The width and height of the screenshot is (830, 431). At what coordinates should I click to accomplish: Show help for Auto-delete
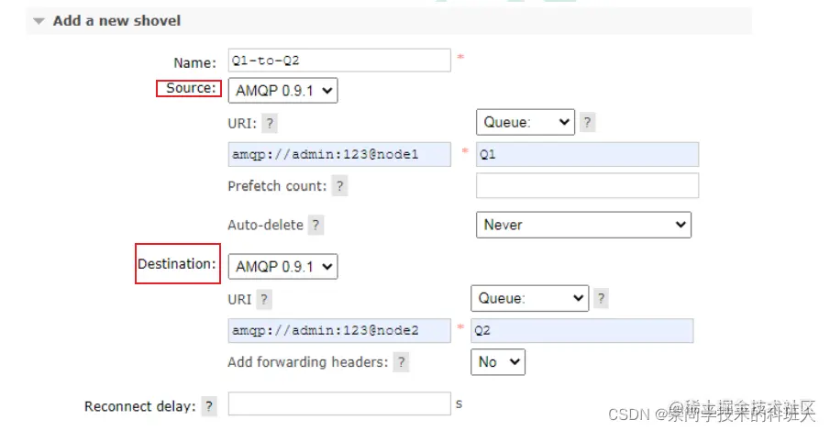pos(315,225)
